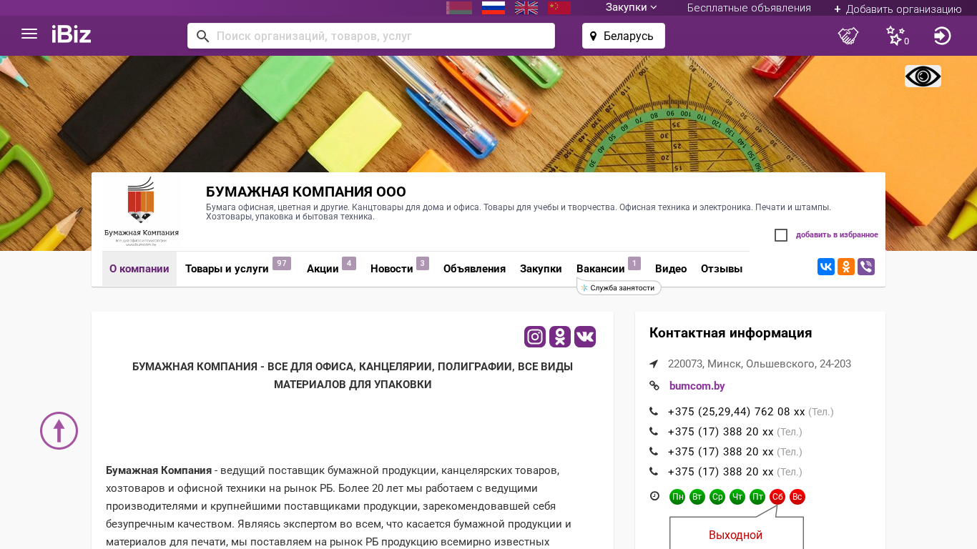The height and width of the screenshot is (549, 977).
Task: Select Wednesday (Ср) schedule circle
Action: (x=717, y=497)
